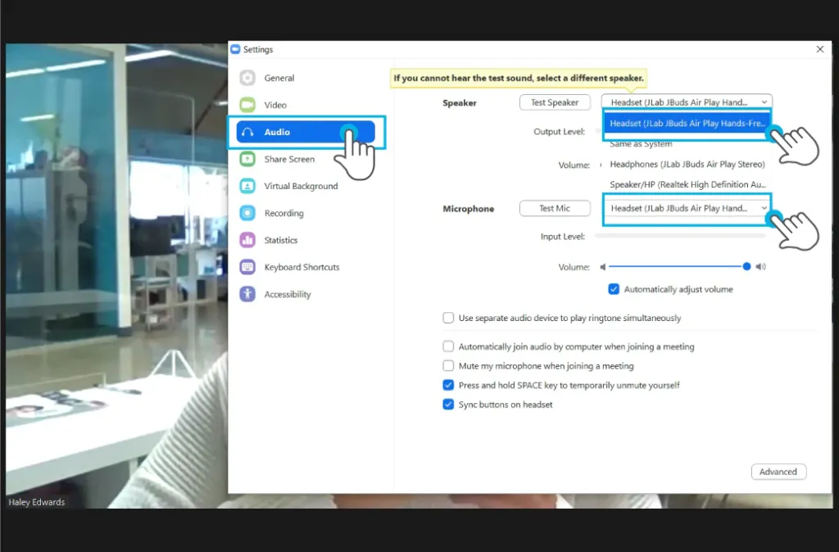Go to Virtual Background settings
The height and width of the screenshot is (552, 839).
(x=301, y=186)
